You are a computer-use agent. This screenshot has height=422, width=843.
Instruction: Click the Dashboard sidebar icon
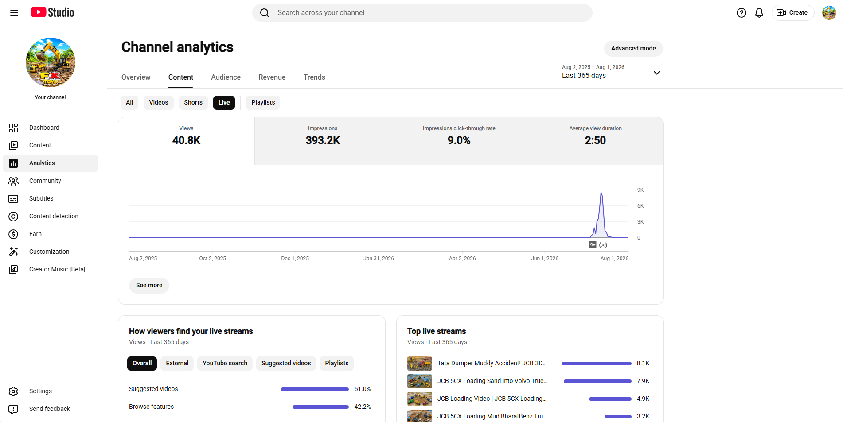point(13,128)
